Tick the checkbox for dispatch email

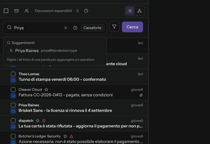(x=13, y=121)
